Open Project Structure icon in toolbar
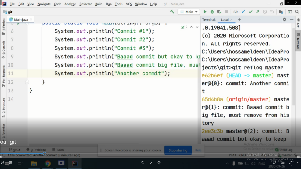 click(281, 12)
